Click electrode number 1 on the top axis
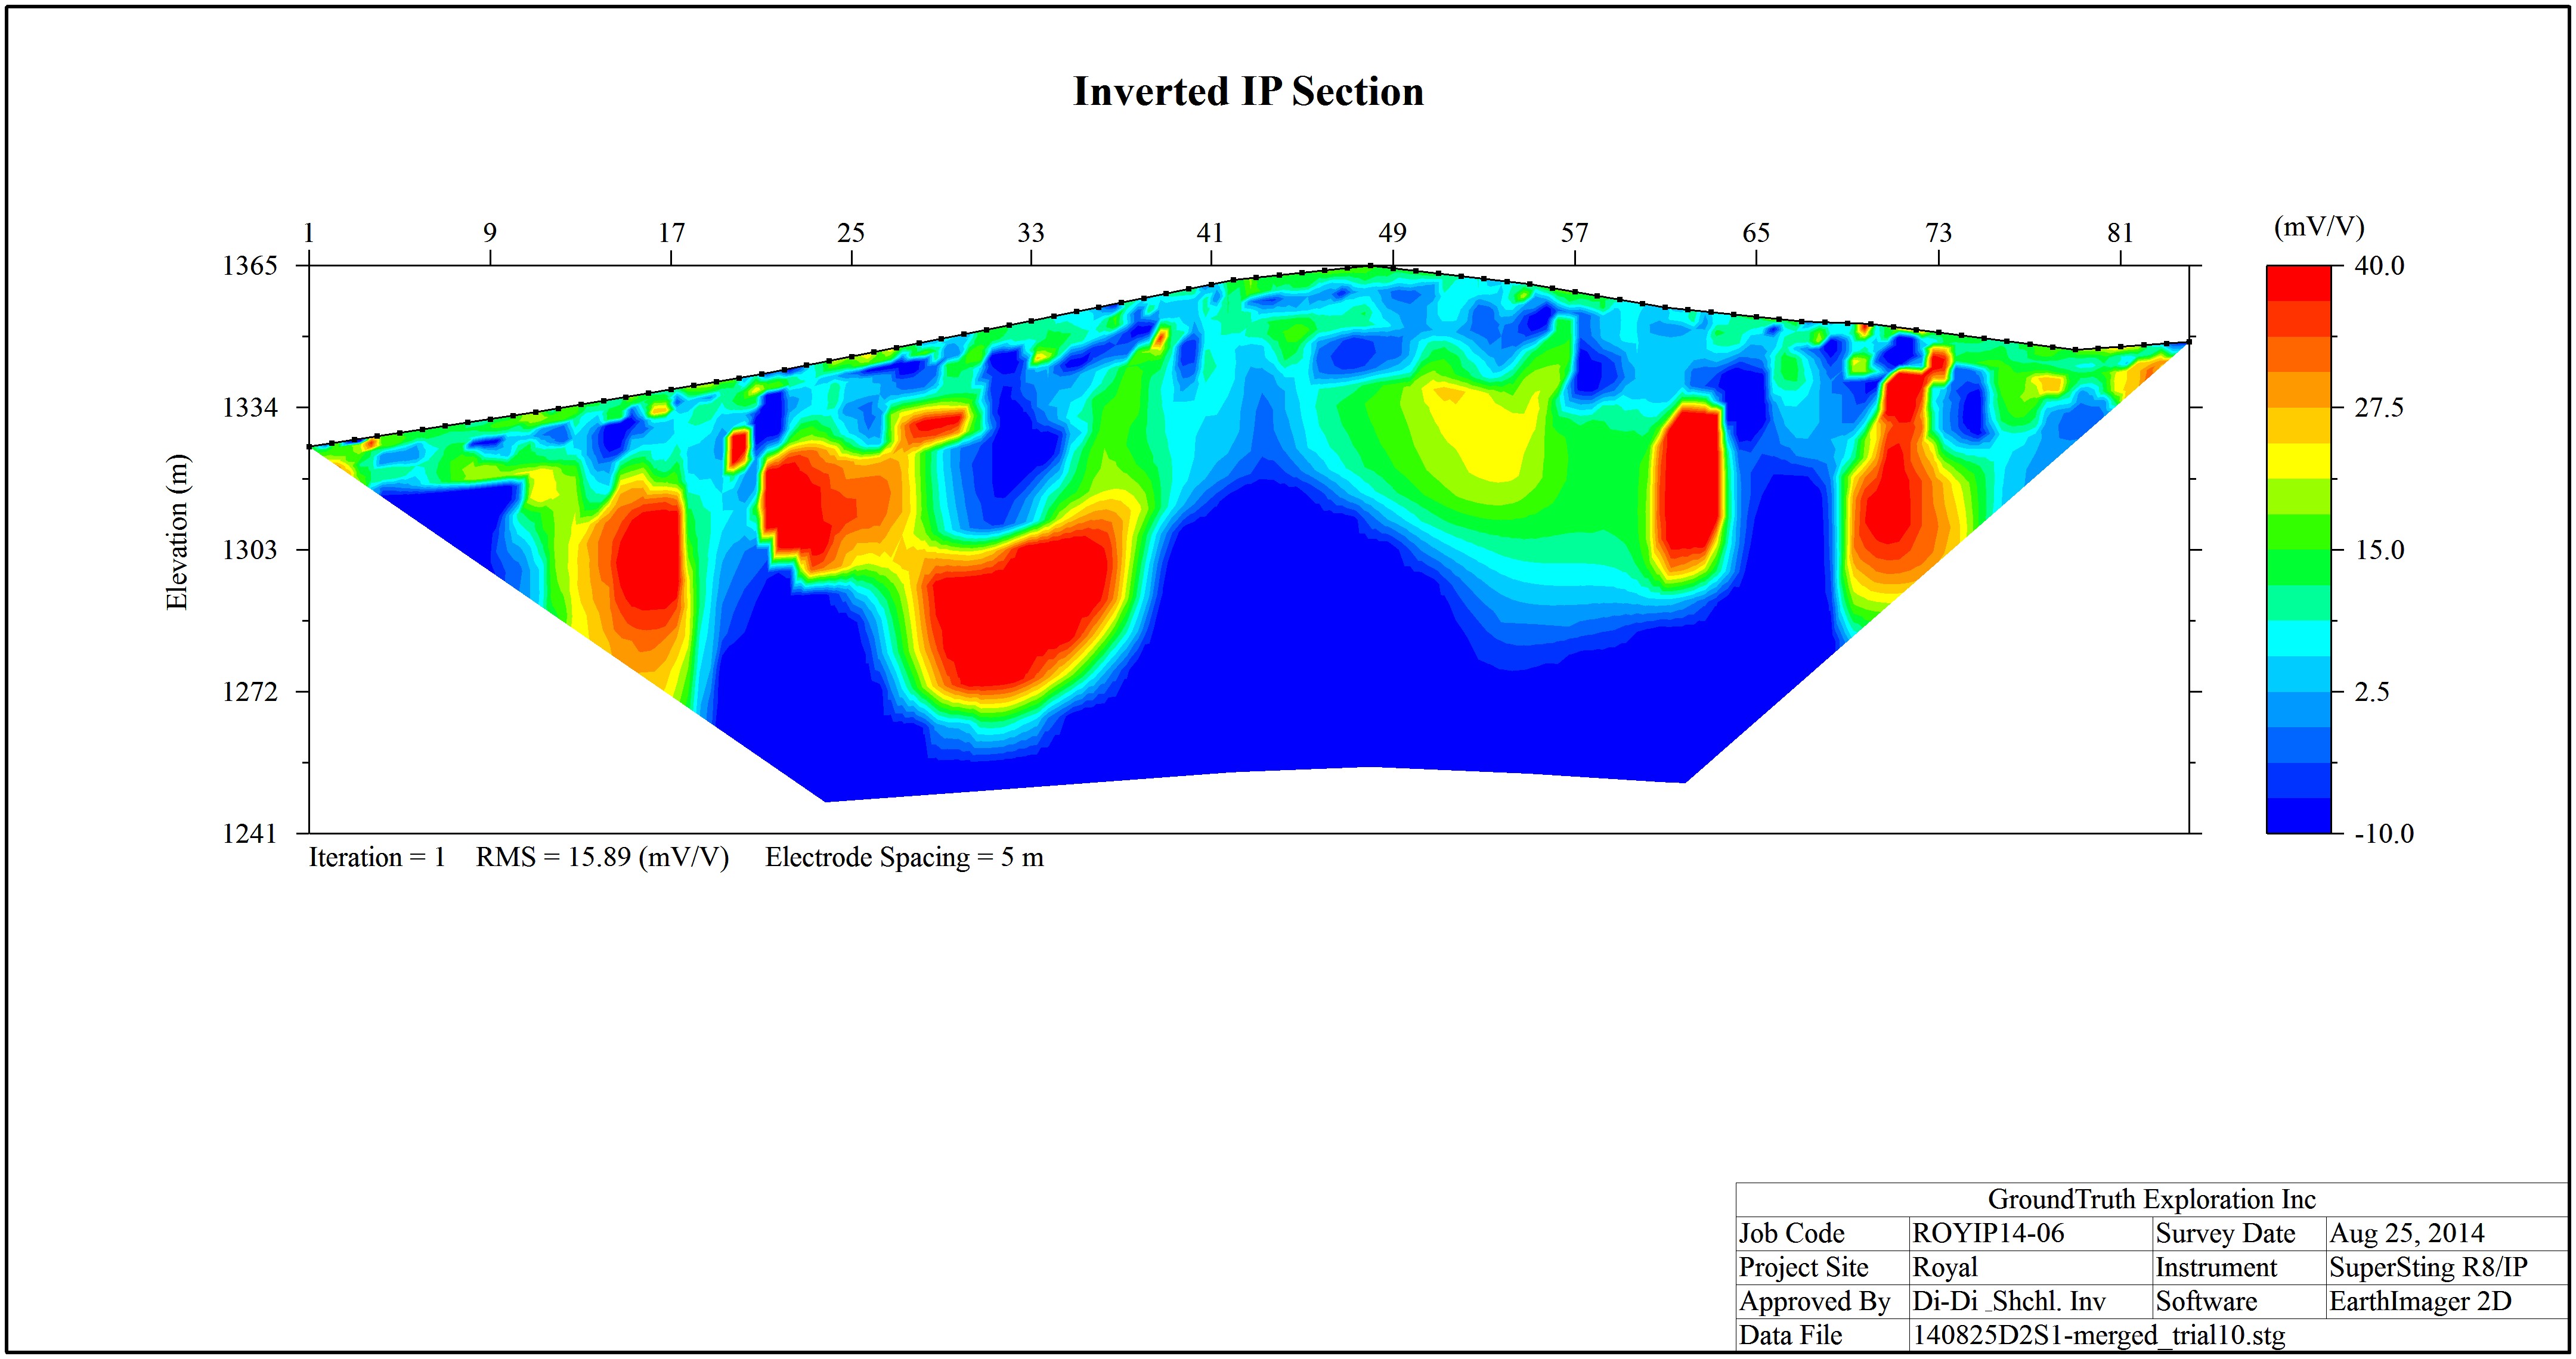This screenshot has width=2576, height=1359. [x=309, y=233]
